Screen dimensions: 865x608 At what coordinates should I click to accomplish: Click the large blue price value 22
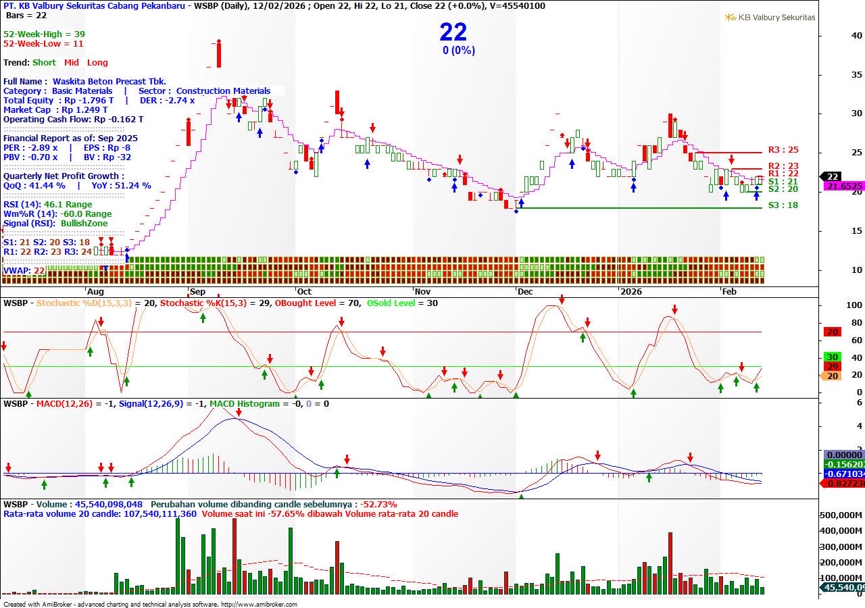click(453, 32)
